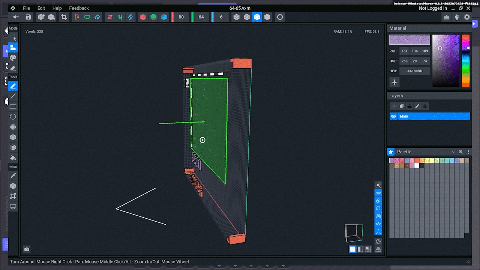Delete layer using the trash icon

coord(425,106)
